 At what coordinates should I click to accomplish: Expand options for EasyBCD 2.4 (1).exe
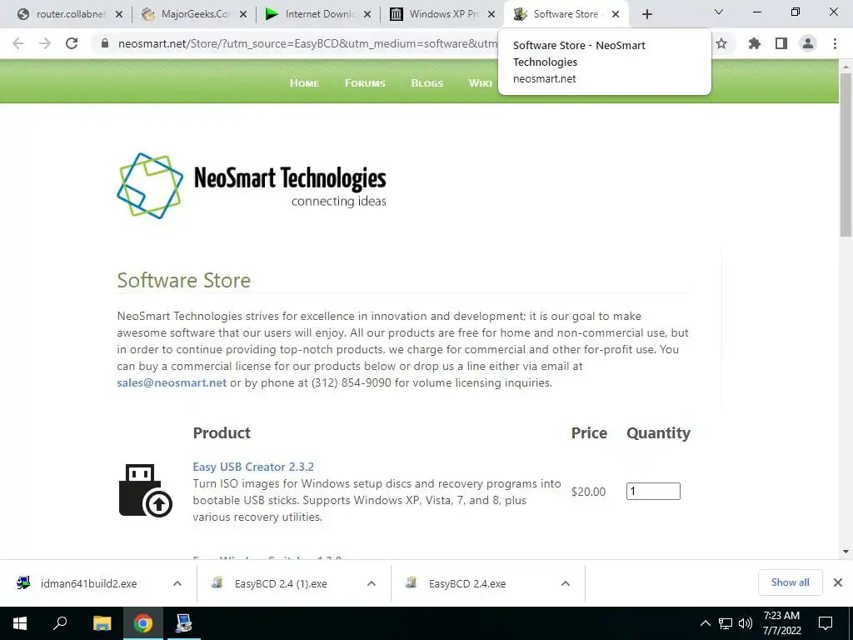tap(372, 583)
